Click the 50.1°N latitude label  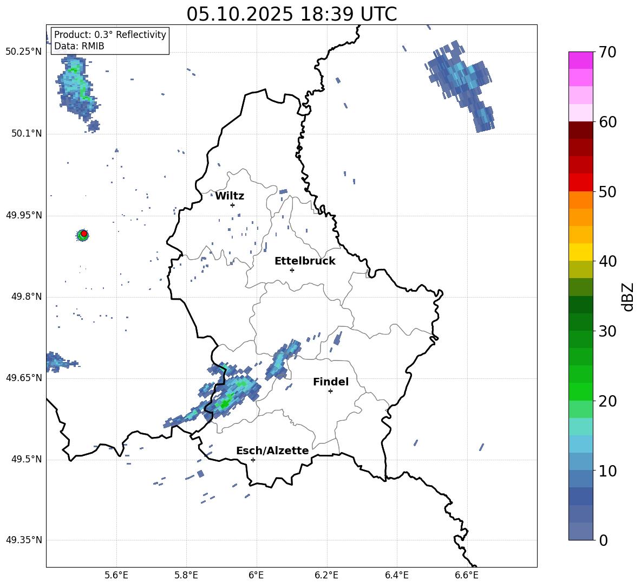coord(26,134)
